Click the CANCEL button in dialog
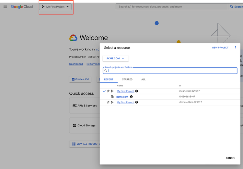 point(230,158)
